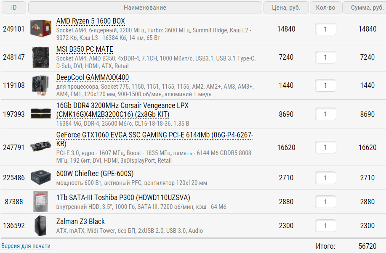Select product ID 247791
The image size is (386, 253).
point(14,147)
